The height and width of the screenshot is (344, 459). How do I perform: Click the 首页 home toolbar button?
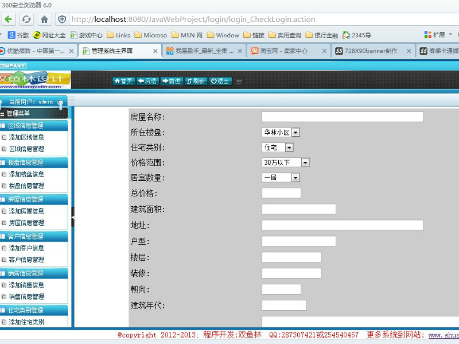tap(123, 81)
